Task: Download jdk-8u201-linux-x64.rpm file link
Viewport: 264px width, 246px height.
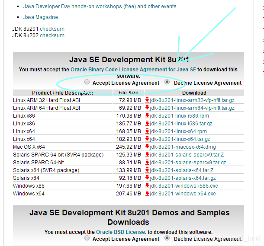Action: point(178,131)
